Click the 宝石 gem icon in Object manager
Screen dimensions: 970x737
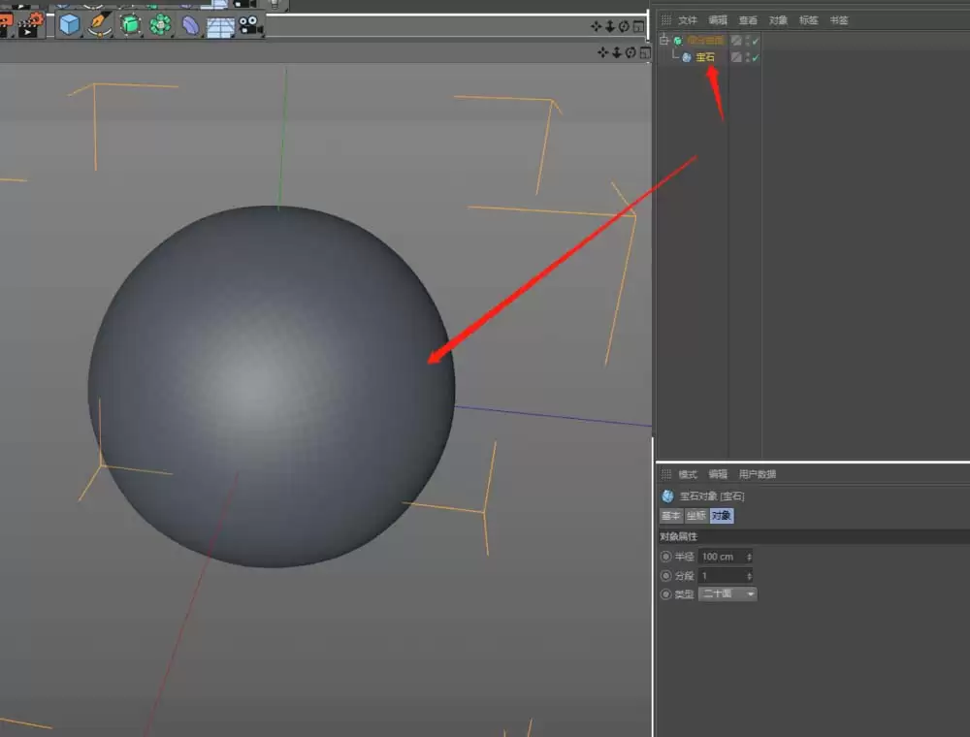click(689, 56)
